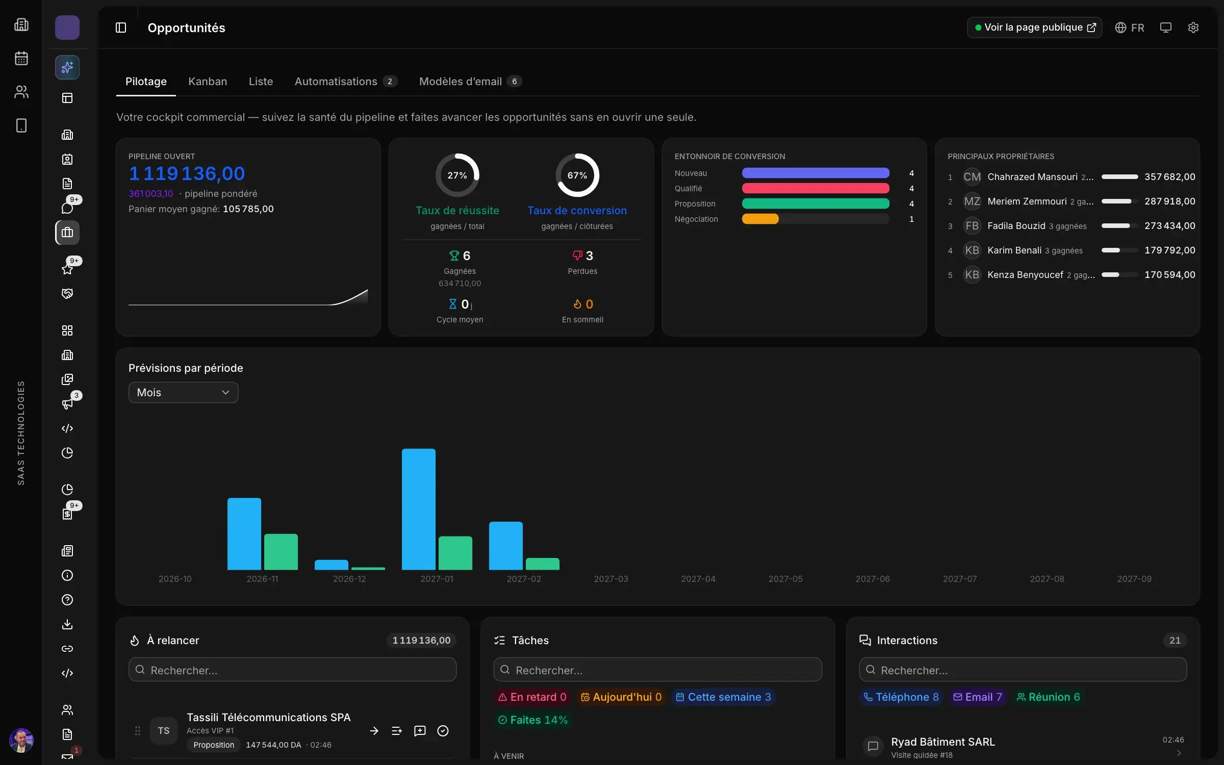Add note icon on Tassili row
The image size is (1224, 765).
420,731
